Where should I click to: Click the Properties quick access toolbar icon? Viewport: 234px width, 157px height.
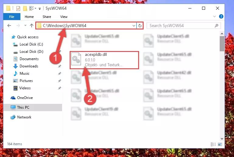coord(18,8)
